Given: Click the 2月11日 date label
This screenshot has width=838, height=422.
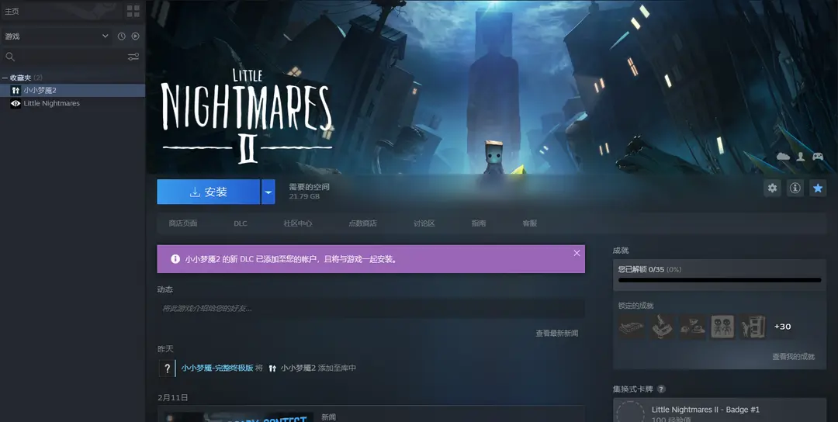Looking at the screenshot, I should 172,397.
